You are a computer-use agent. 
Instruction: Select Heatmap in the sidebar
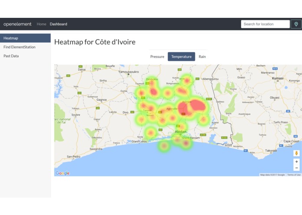25,38
